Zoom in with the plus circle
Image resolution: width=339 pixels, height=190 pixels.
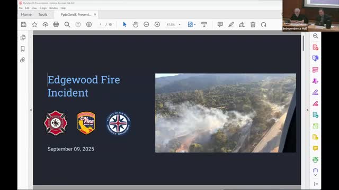157,25
